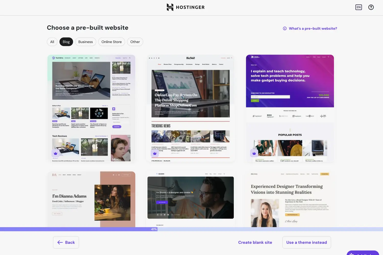383x255 pixels.
Task: Click the info icon beside pre-built website link
Action: click(x=285, y=29)
